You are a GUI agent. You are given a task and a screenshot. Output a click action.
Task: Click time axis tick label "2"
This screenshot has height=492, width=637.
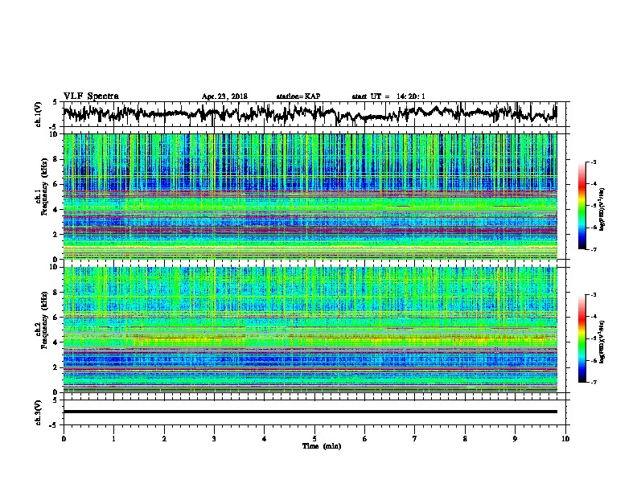click(164, 439)
